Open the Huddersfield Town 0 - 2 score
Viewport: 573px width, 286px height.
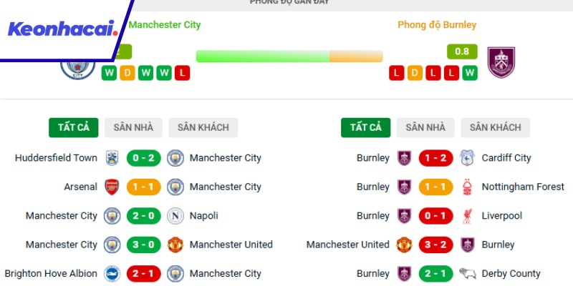click(143, 158)
